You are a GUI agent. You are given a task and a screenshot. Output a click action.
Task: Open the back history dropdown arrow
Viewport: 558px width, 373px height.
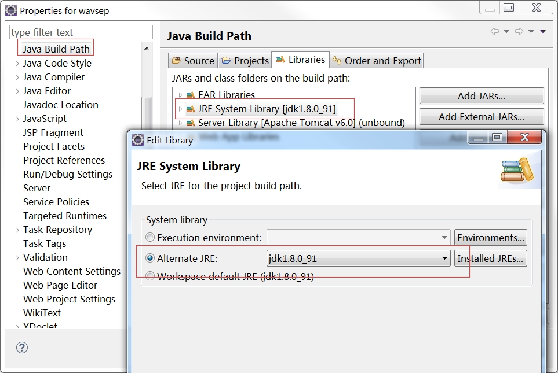point(506,32)
